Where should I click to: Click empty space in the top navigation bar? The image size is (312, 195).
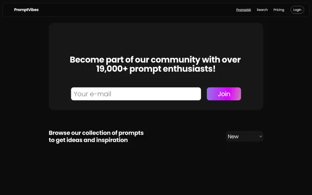click(x=146, y=10)
